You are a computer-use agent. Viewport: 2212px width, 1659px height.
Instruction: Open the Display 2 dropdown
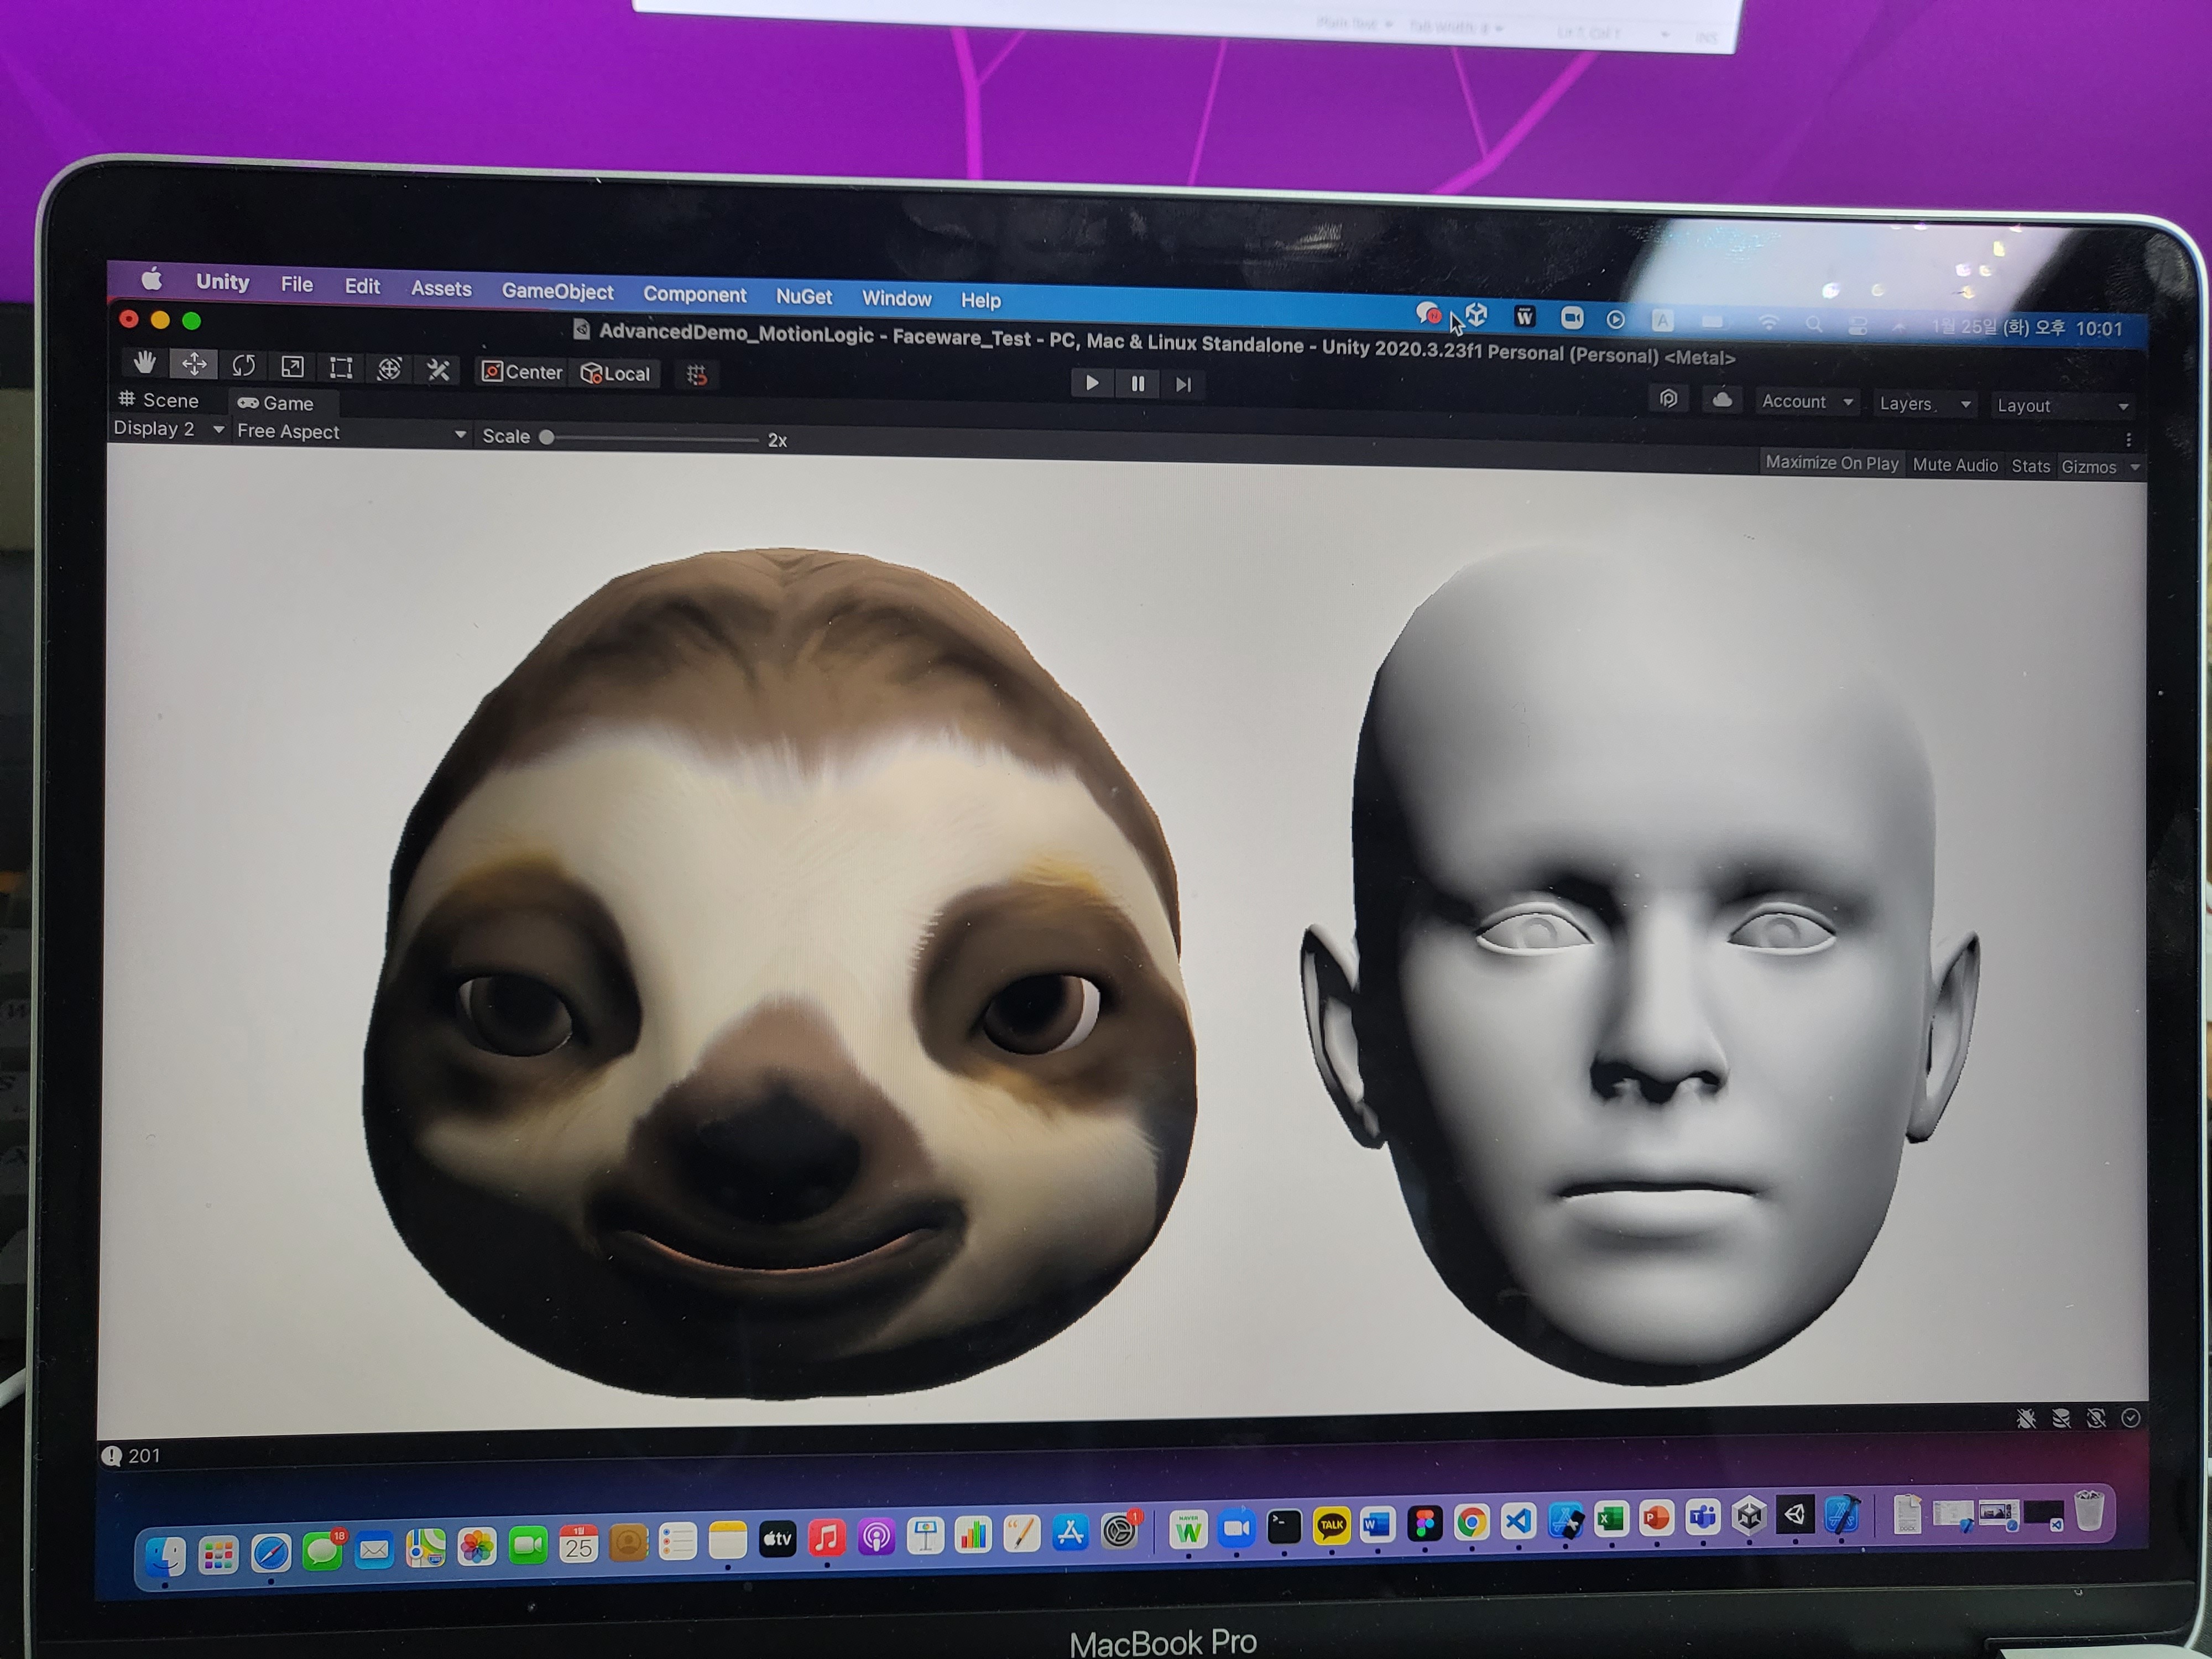coord(167,429)
